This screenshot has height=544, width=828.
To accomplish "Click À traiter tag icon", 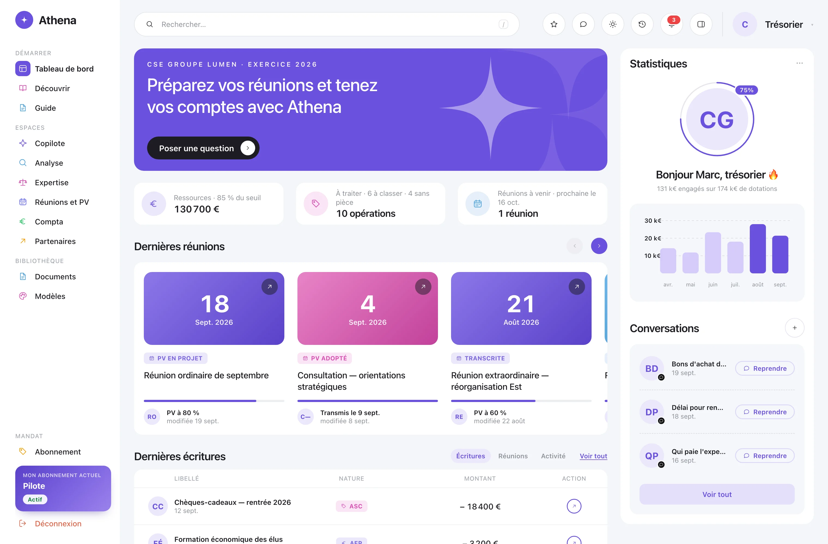I will point(316,204).
